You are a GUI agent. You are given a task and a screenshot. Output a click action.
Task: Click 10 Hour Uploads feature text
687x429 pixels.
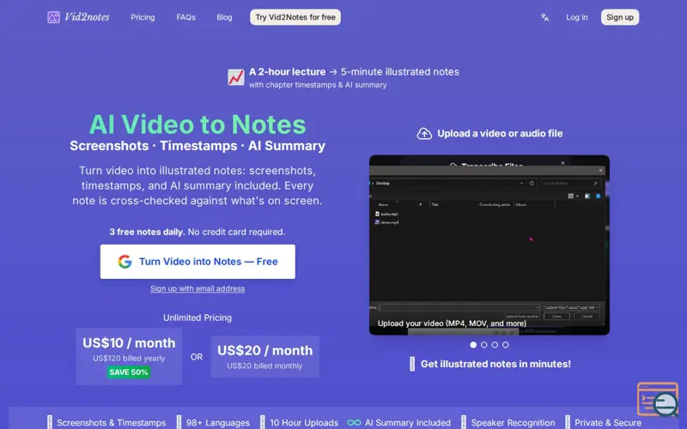304,423
